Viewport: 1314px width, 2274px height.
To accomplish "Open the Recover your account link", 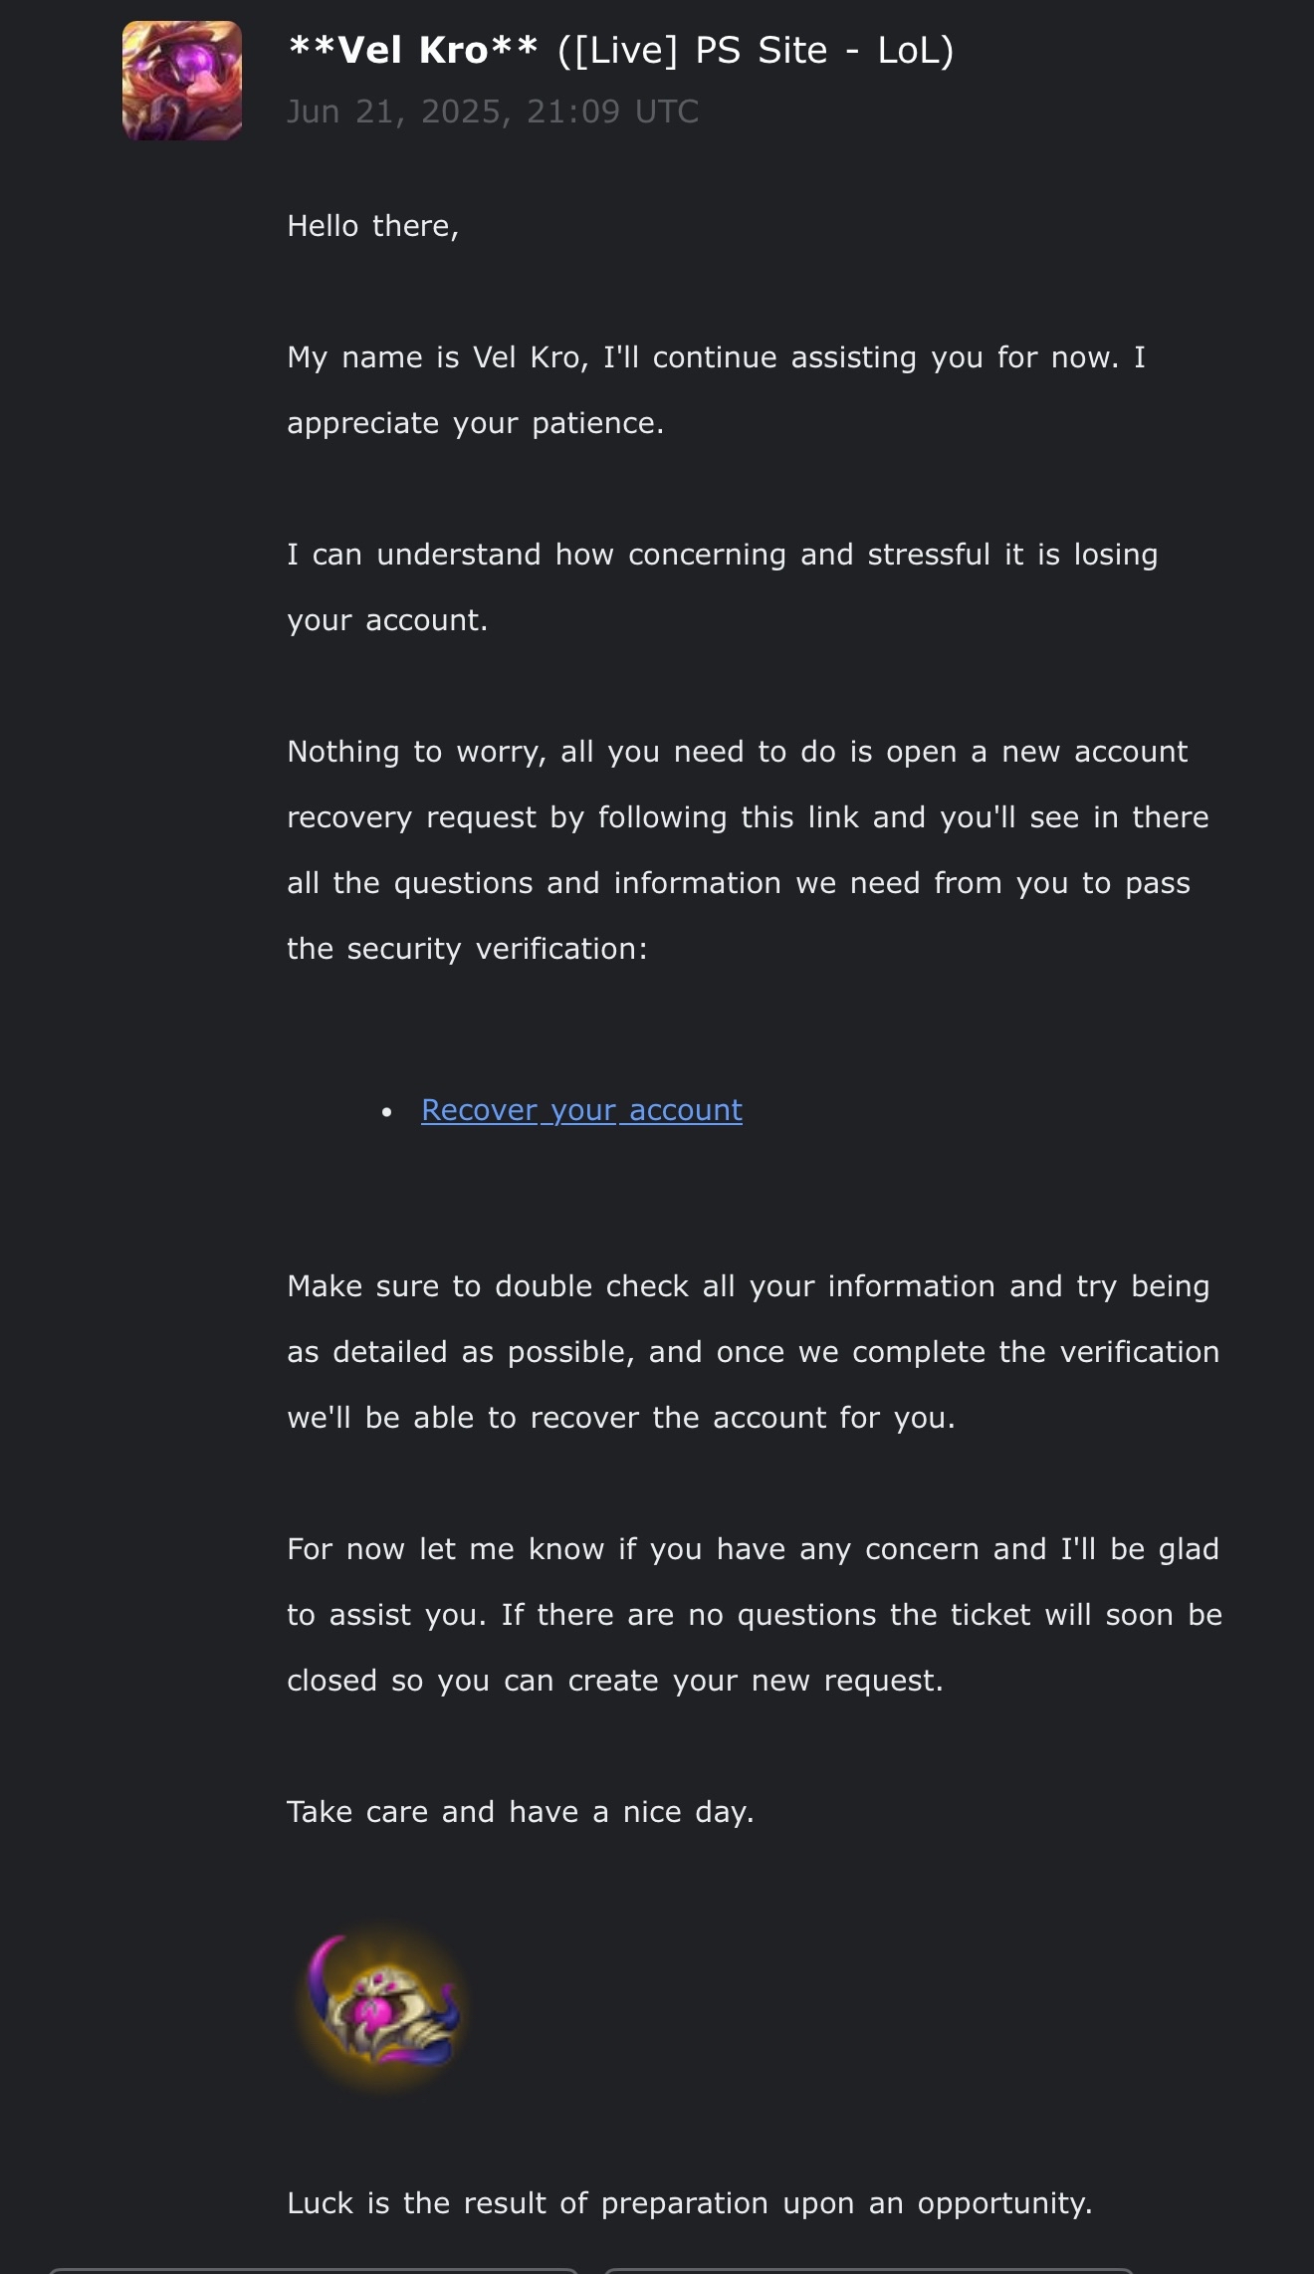I will (581, 1110).
